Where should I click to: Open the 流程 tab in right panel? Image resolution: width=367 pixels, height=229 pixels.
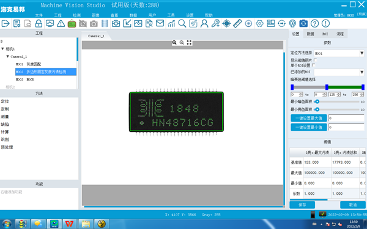(x=340, y=34)
